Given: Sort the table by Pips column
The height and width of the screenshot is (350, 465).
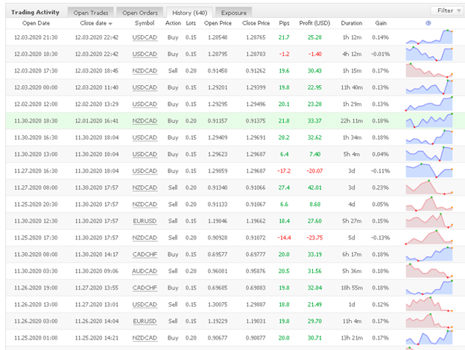Looking at the screenshot, I should 282,22.
